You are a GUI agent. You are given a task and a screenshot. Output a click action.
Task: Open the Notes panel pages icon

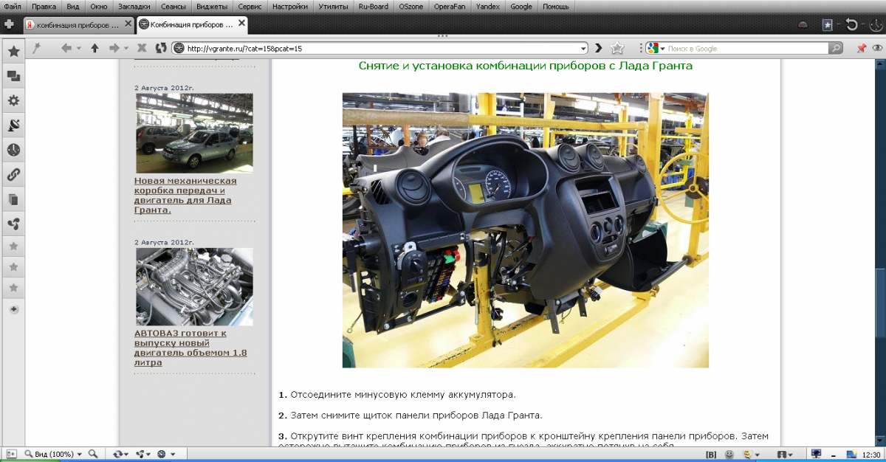13,199
